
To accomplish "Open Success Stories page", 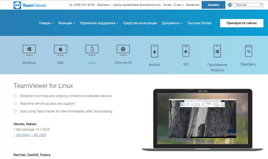I will pos(199,23).
